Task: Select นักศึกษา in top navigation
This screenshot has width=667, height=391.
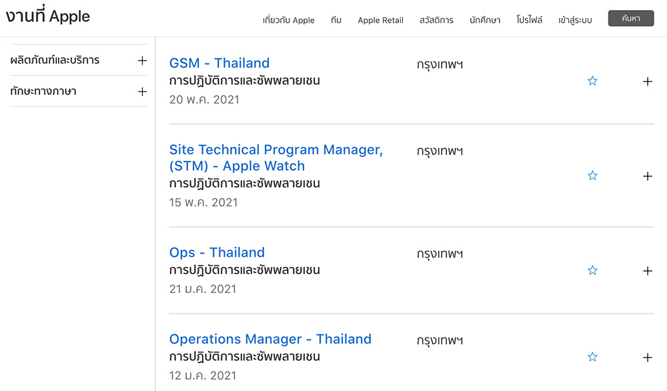Action: click(485, 20)
